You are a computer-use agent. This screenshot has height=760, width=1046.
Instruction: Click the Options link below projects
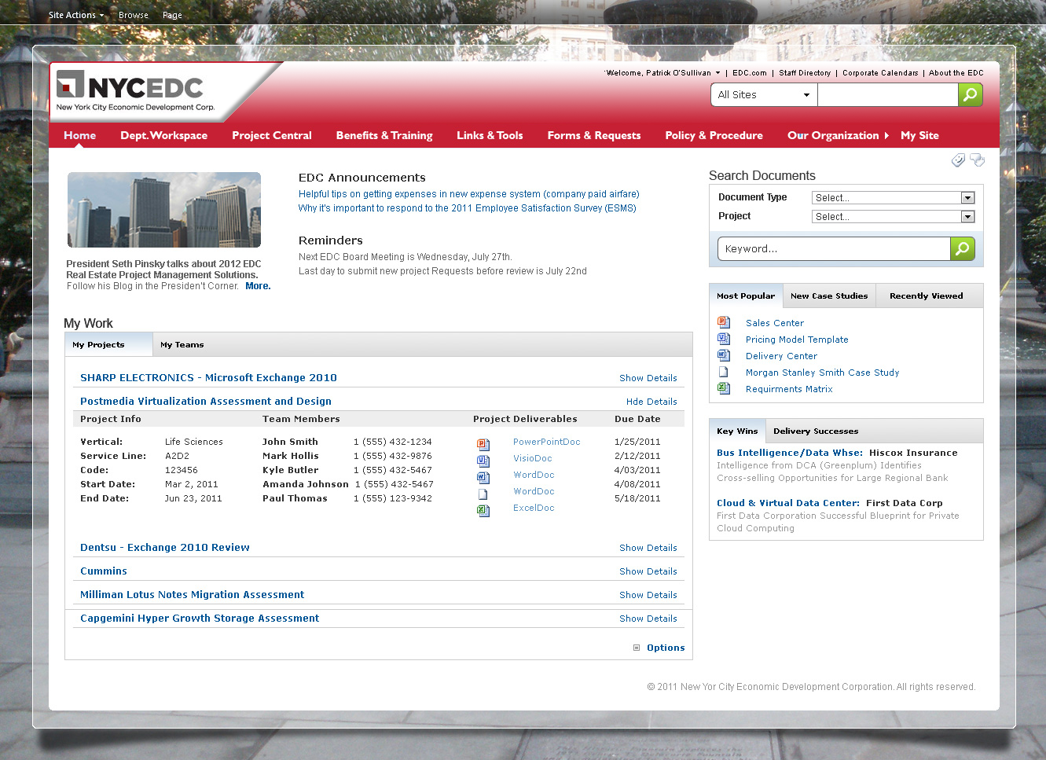(x=666, y=648)
